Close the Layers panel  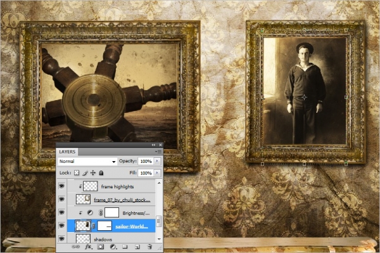[160, 145]
